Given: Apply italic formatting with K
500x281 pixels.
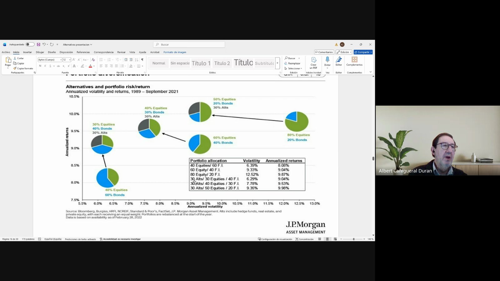Looking at the screenshot, I should pos(45,66).
